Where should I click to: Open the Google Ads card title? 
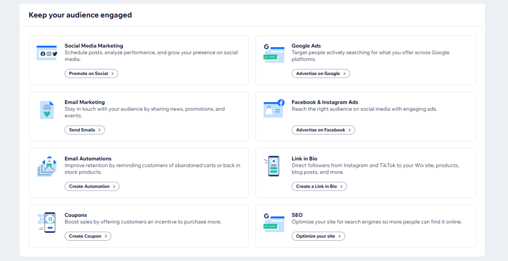(306, 46)
